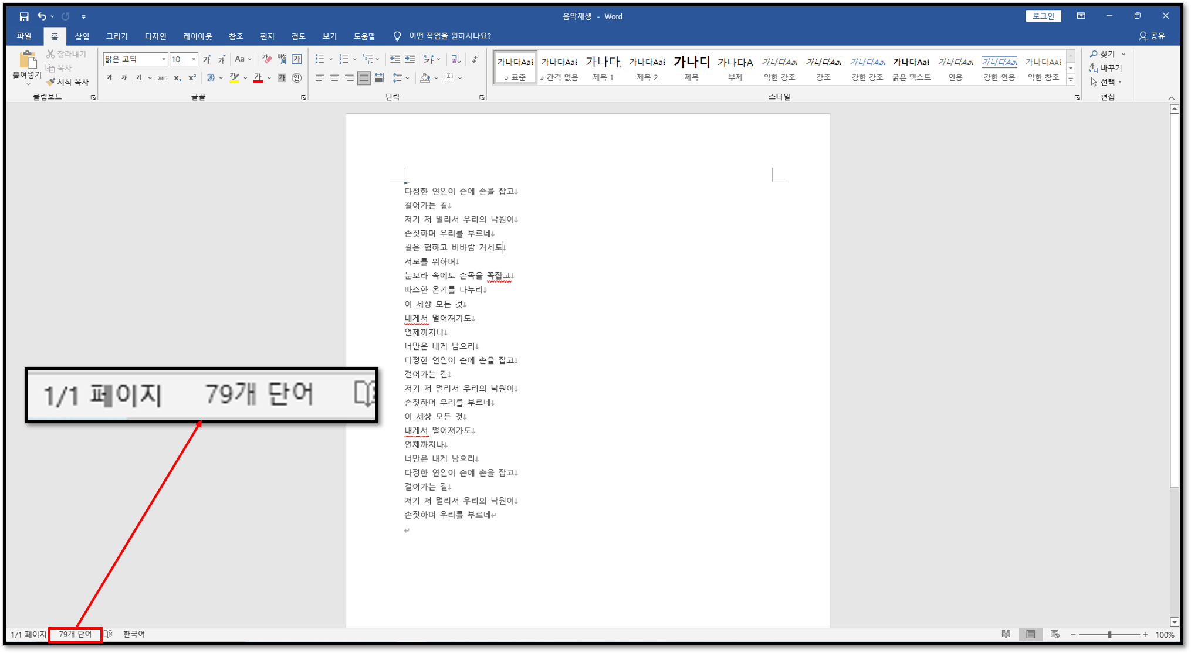Viewport: 1191px width, 653px height.
Task: Increase font size with grow font icon
Action: point(207,59)
